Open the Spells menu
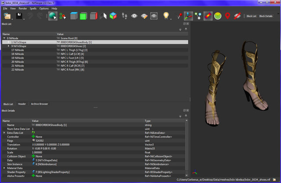This screenshot has width=281, height=183. [x=33, y=8]
